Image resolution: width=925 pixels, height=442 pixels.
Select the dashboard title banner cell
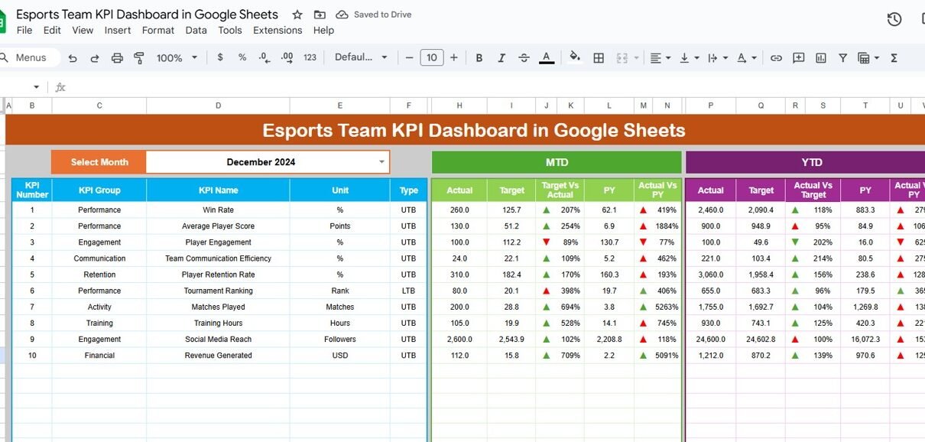pyautogui.click(x=466, y=130)
